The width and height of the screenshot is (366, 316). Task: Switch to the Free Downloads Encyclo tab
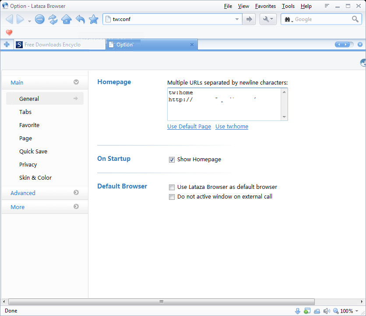pyautogui.click(x=60, y=44)
